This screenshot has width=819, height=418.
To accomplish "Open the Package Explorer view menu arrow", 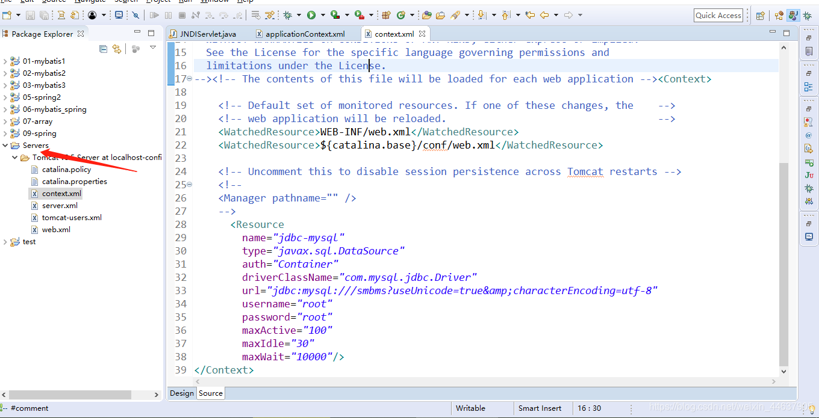I will click(x=153, y=48).
